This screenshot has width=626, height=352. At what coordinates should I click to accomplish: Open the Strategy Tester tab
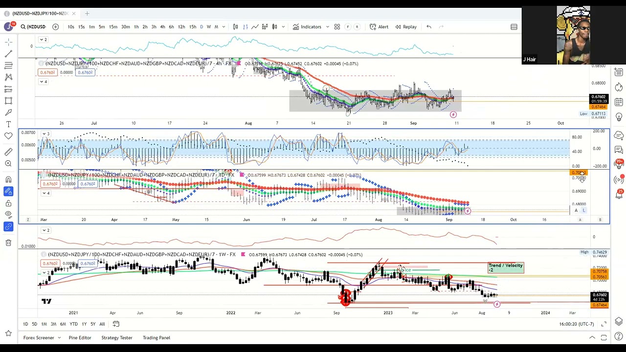point(117,338)
